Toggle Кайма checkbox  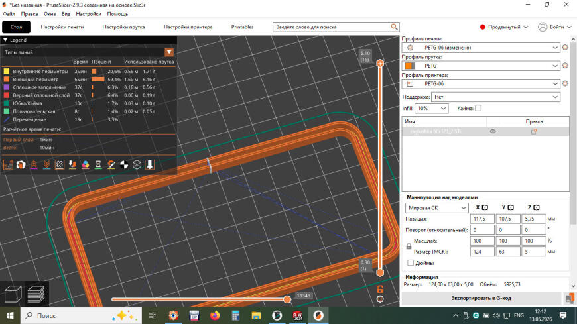[x=478, y=108]
